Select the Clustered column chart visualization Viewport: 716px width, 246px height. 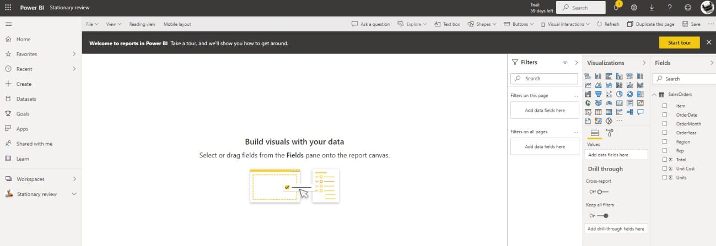click(619, 76)
